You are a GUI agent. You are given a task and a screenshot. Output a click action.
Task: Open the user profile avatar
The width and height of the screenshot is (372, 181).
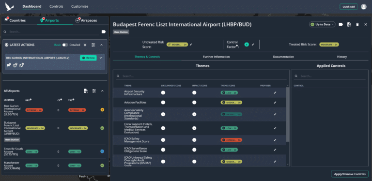364,7
